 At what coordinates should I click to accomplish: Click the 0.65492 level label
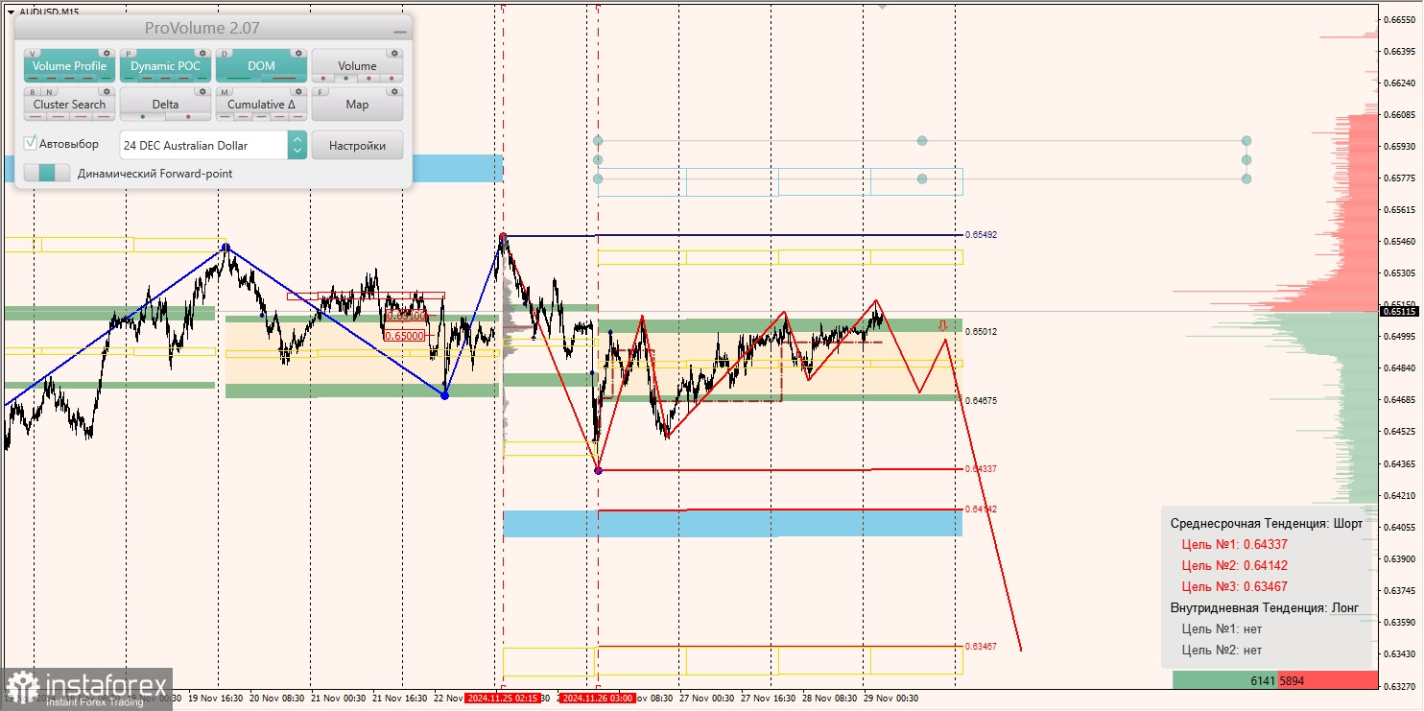(979, 234)
